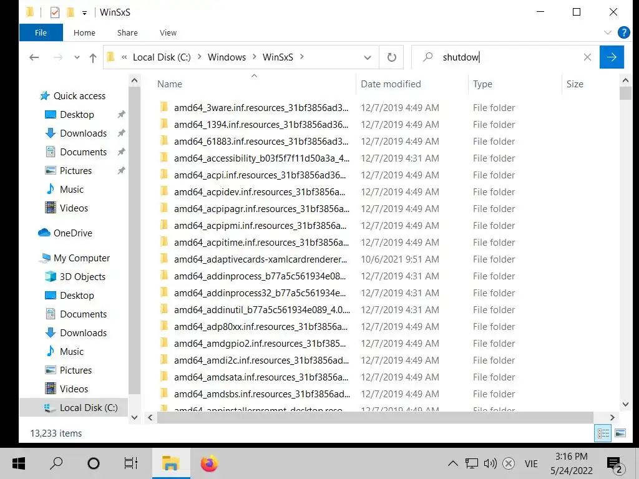Open the Recent locations dropdown
The width and height of the screenshot is (639, 479).
[x=77, y=57]
